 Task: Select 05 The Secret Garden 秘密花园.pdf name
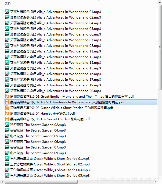click(50, 119)
